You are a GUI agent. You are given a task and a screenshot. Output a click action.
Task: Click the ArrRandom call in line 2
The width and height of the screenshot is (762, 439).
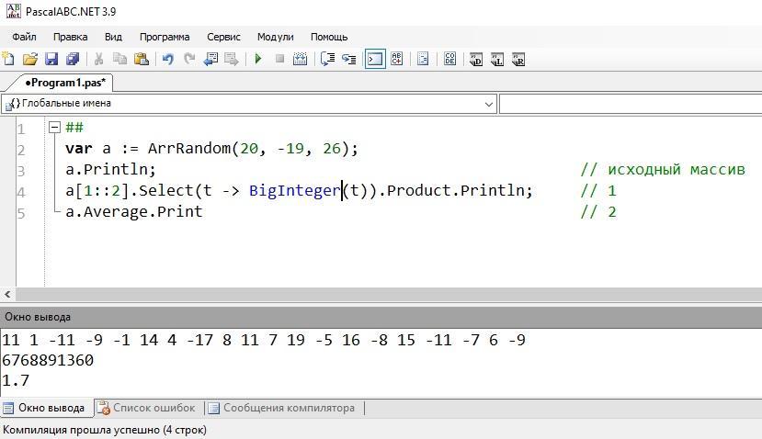click(x=189, y=148)
